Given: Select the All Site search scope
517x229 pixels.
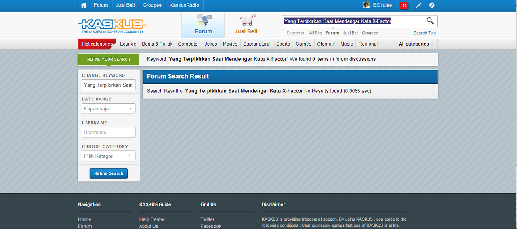Looking at the screenshot, I should click(x=315, y=33).
